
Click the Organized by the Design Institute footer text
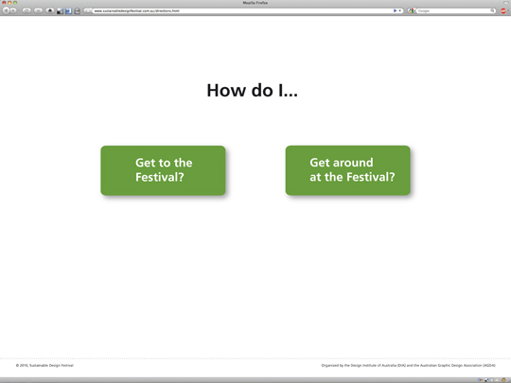coord(409,365)
